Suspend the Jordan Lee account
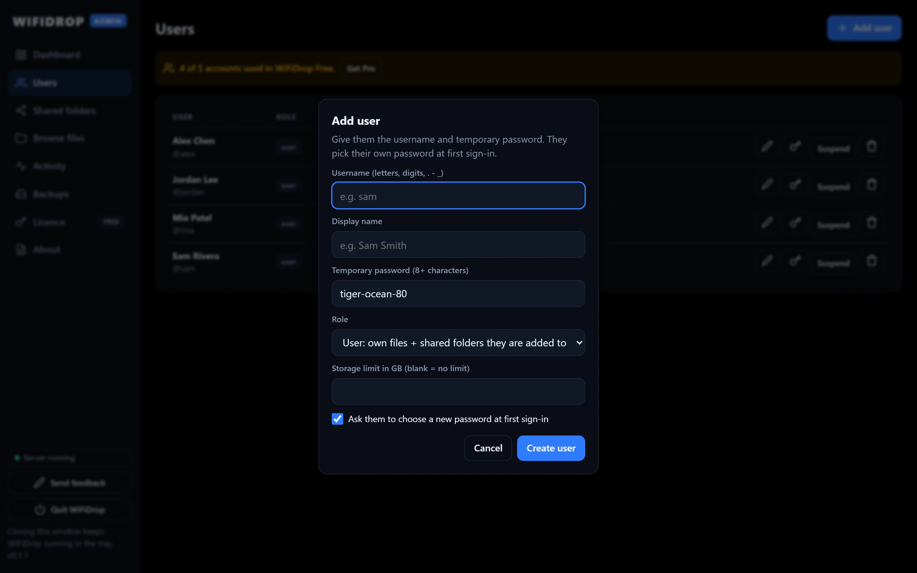917x573 pixels. 833,187
